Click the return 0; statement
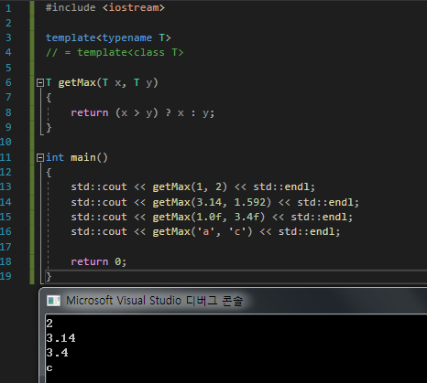Viewport: 427px width, 383px height. click(98, 261)
